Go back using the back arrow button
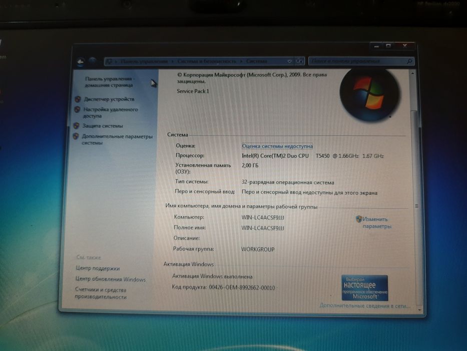Screen dimensions: 467x351 click(81, 62)
